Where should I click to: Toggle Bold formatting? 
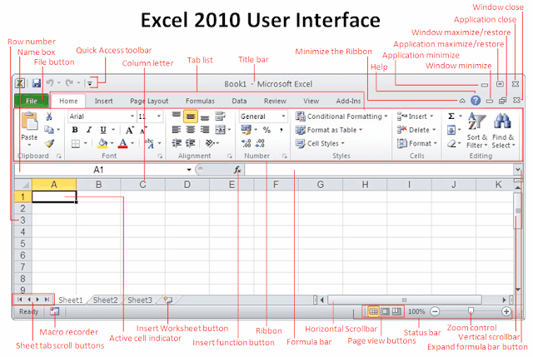pos(75,130)
